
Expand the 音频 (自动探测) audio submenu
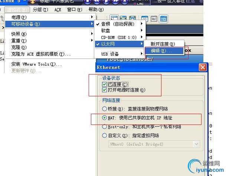119,24
